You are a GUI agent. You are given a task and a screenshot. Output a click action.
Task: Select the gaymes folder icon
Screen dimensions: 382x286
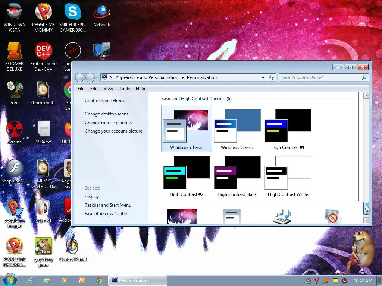[x=43, y=211]
